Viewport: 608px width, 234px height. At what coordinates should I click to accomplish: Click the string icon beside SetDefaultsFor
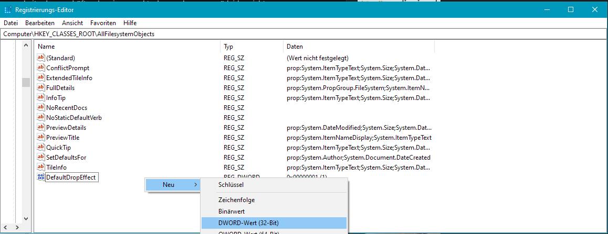[41, 158]
